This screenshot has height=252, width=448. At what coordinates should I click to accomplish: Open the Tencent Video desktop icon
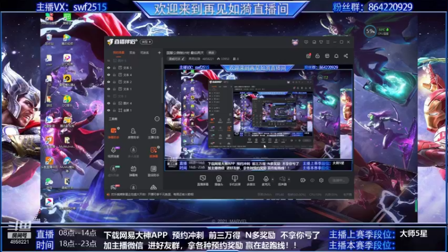(67, 40)
